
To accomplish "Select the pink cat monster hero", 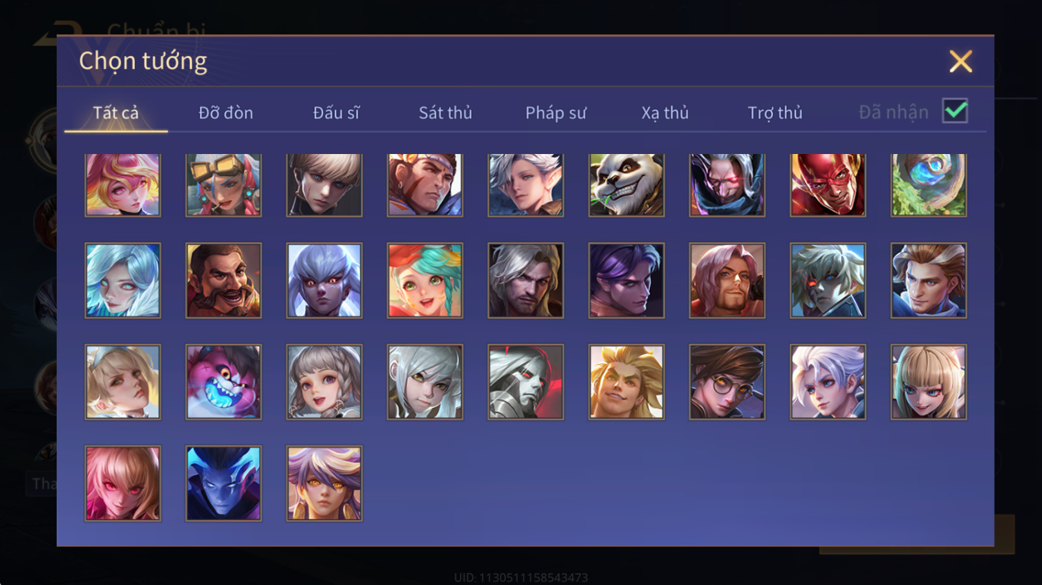I will [223, 382].
